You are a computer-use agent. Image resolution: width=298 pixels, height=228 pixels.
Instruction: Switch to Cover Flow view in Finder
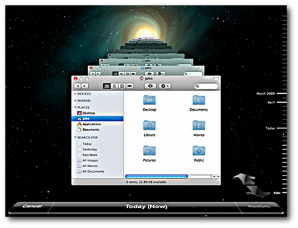(x=129, y=86)
